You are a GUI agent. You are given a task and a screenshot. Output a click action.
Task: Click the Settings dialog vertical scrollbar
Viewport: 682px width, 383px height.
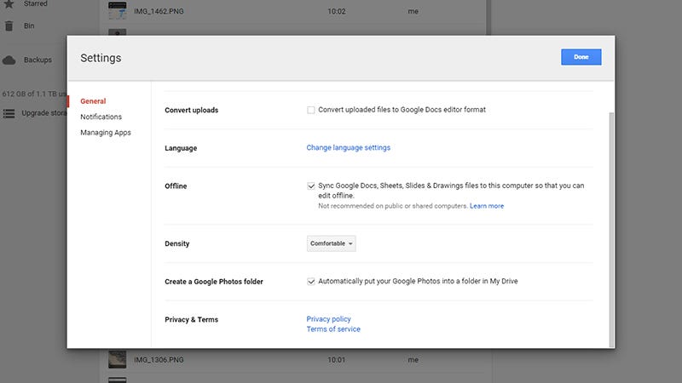(611, 229)
